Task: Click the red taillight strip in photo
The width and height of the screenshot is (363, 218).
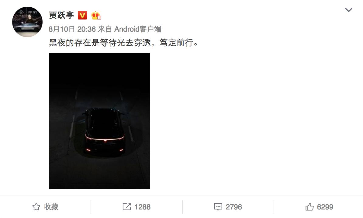Action: click(x=105, y=138)
